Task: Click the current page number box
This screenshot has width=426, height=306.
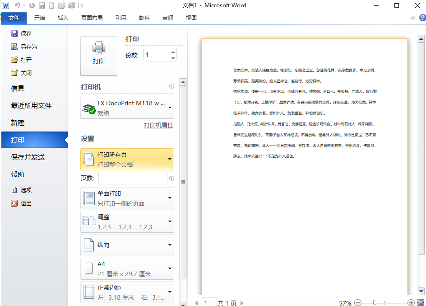Action: [209, 302]
